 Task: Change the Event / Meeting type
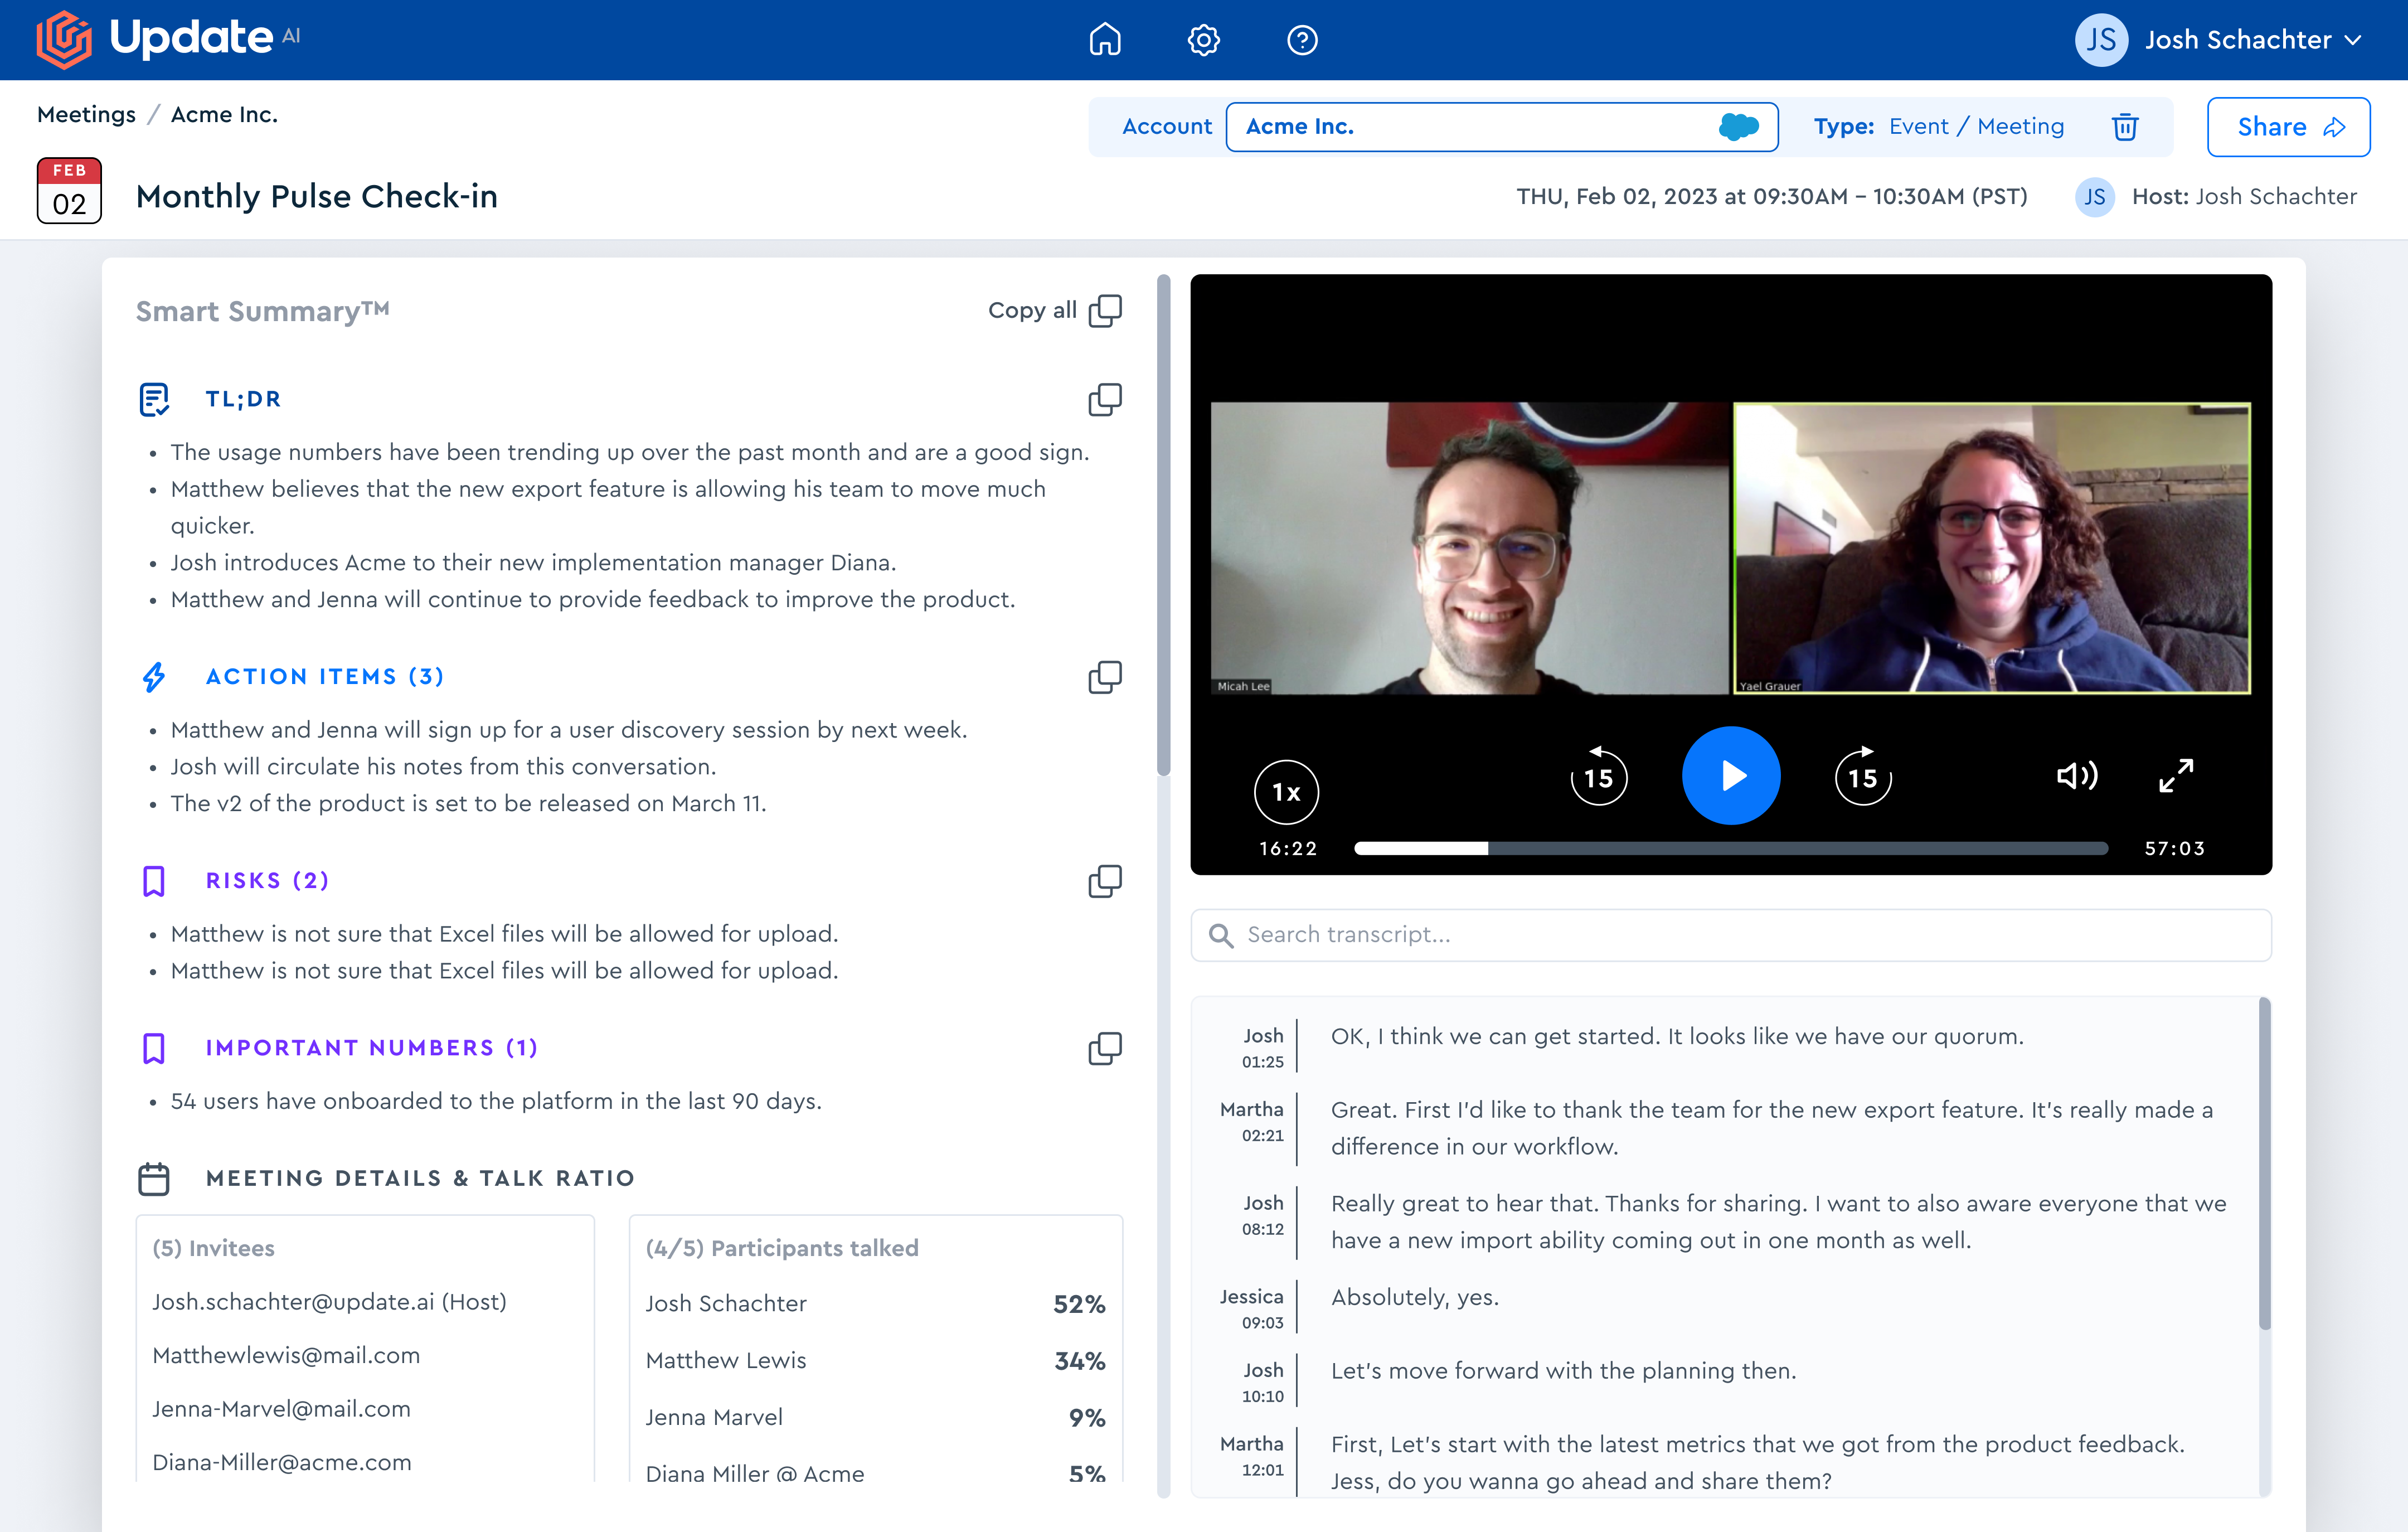pos(1976,127)
